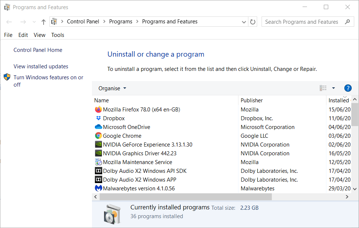Click the refresh button beside address bar

tap(252, 22)
